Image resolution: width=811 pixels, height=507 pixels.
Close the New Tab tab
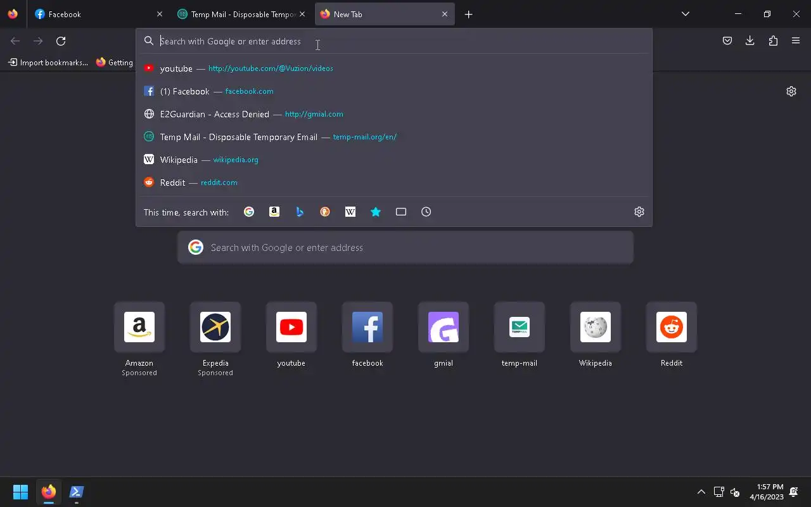[x=445, y=14]
